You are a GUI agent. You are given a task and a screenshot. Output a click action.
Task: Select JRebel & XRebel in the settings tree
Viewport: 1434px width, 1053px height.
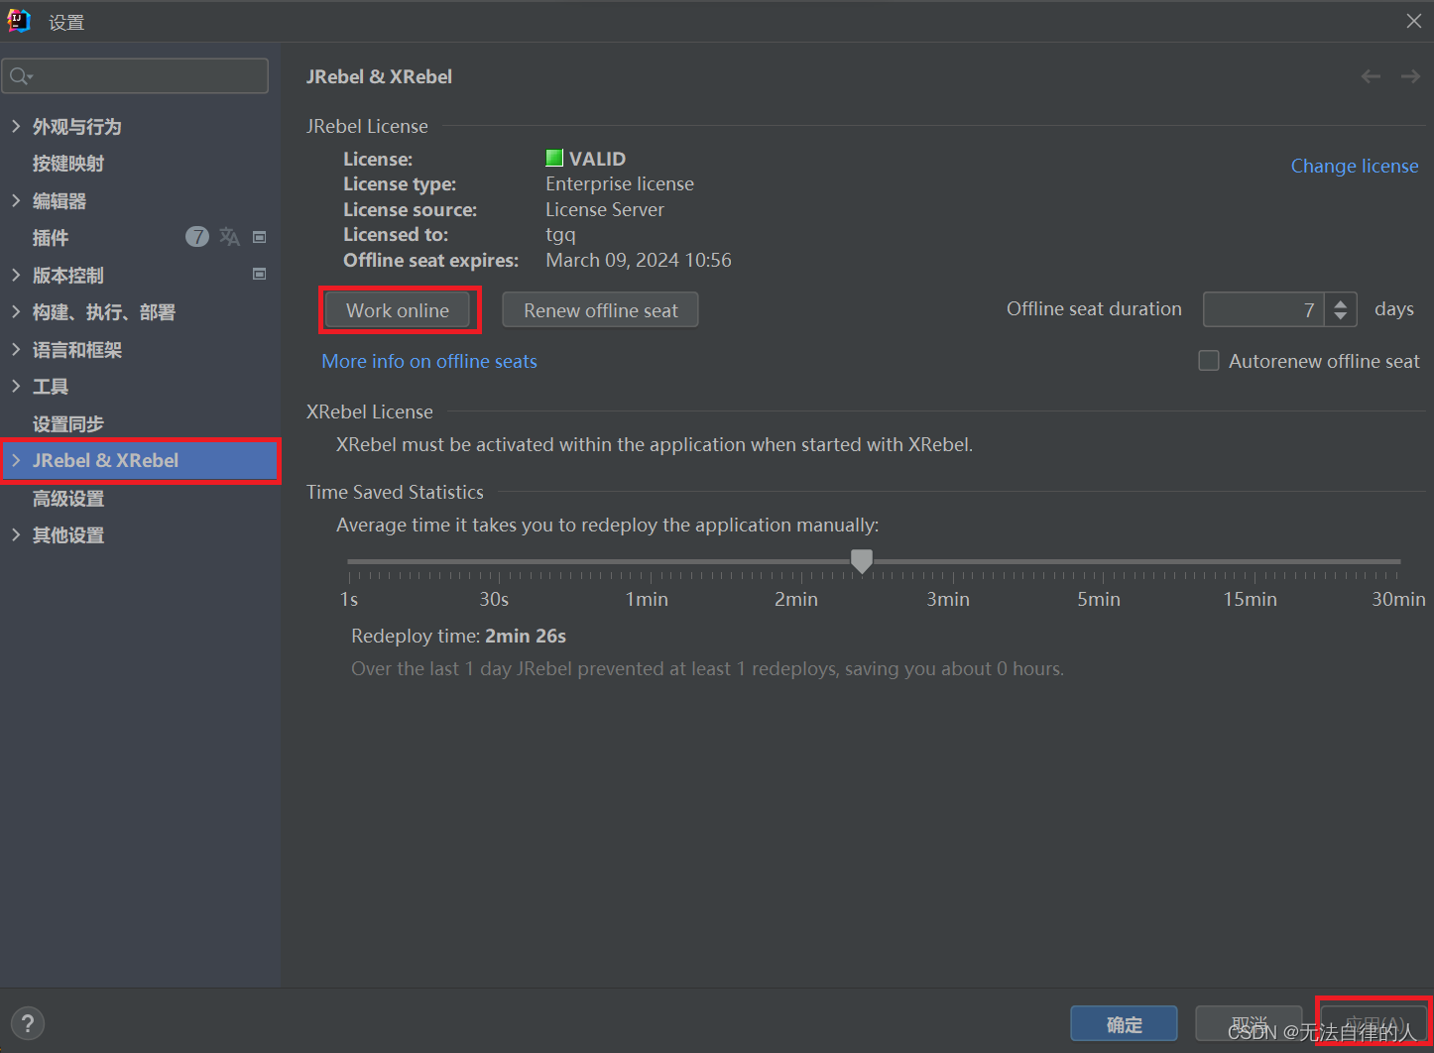[141, 460]
